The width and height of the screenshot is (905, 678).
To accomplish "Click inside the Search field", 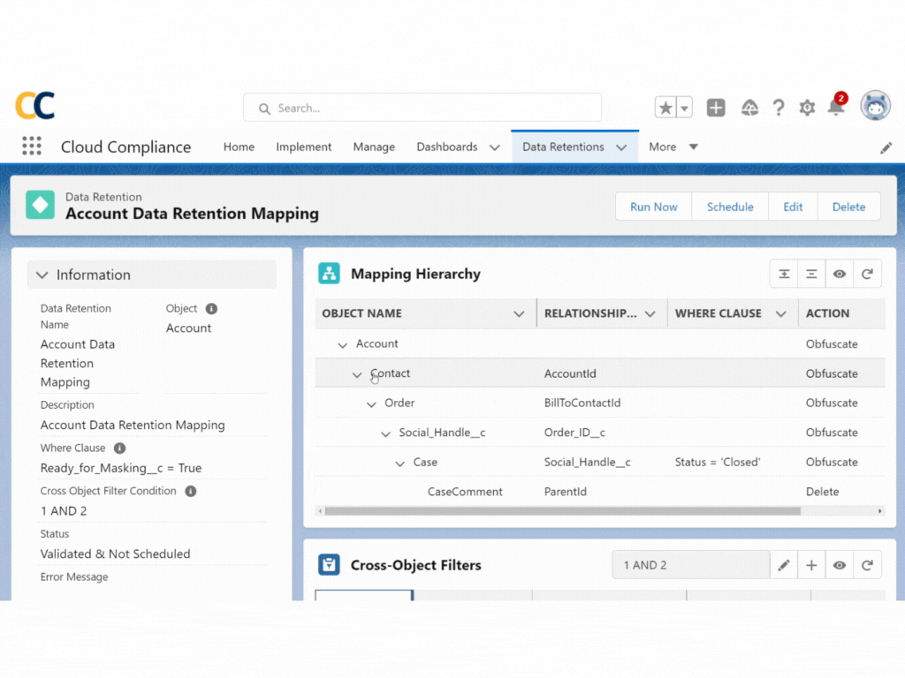I will click(x=422, y=108).
